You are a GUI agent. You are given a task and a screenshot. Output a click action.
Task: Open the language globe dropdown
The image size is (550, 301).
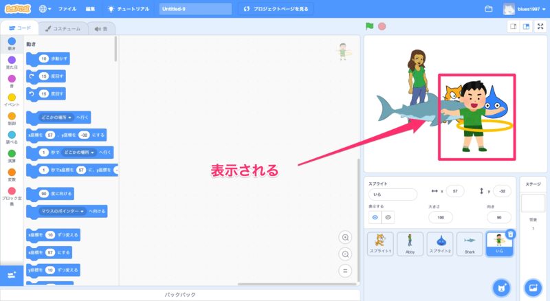(45, 9)
